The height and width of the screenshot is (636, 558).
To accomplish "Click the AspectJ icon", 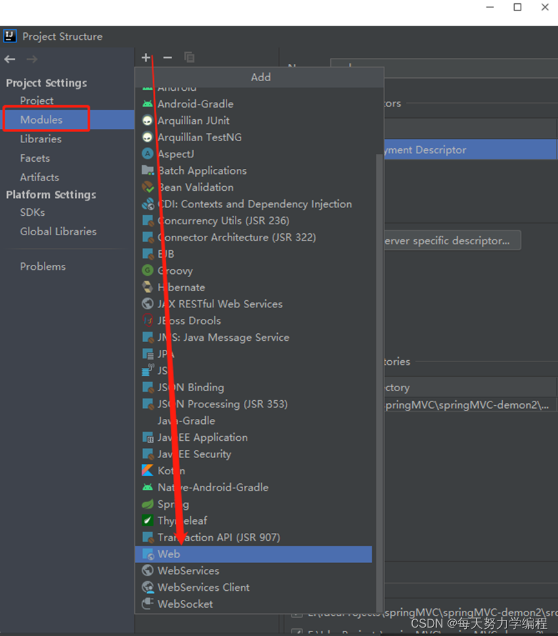I will coord(148,154).
